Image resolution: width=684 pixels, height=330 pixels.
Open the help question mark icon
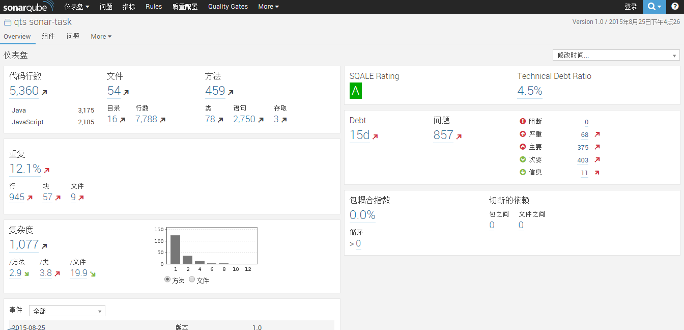[675, 7]
